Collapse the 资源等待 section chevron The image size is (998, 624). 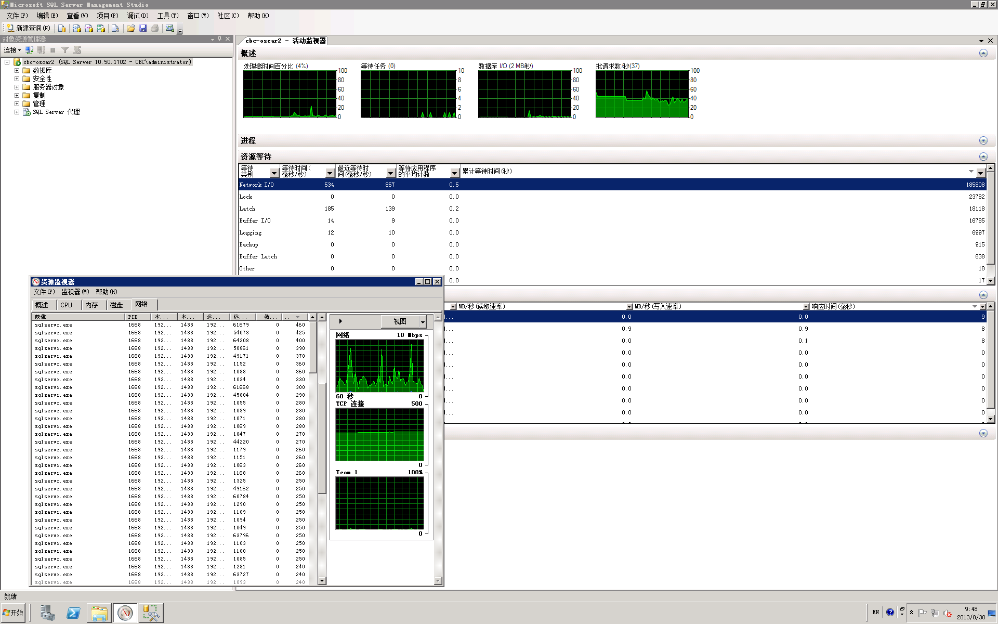coord(983,157)
